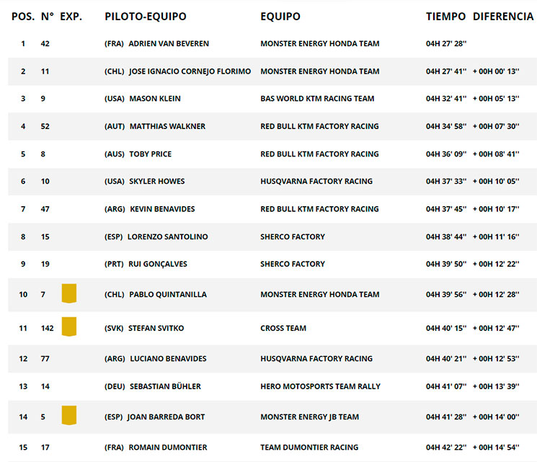537x462 pixels.
Task: Click the EQUIPO column header
Action: pyautogui.click(x=280, y=17)
